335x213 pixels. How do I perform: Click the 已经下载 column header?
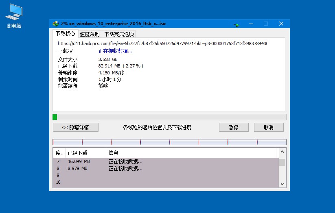pos(85,153)
